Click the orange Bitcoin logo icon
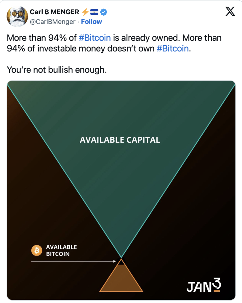The image size is (242, 303). (x=37, y=250)
